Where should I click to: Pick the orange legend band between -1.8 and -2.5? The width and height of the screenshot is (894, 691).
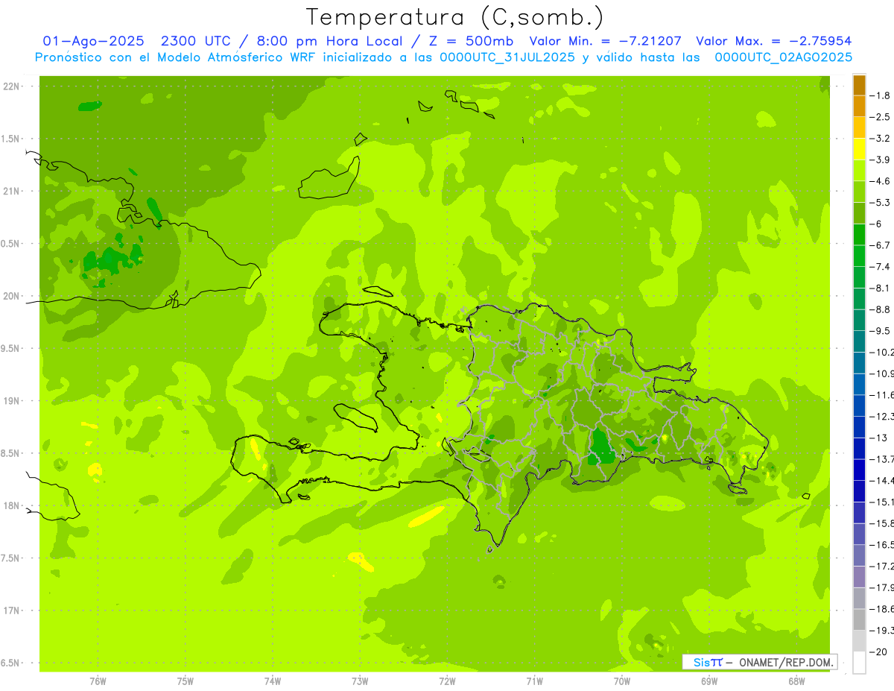coord(859,106)
